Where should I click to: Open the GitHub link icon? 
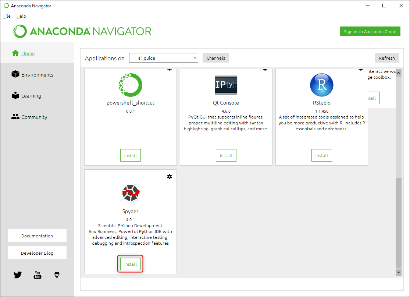click(x=57, y=275)
